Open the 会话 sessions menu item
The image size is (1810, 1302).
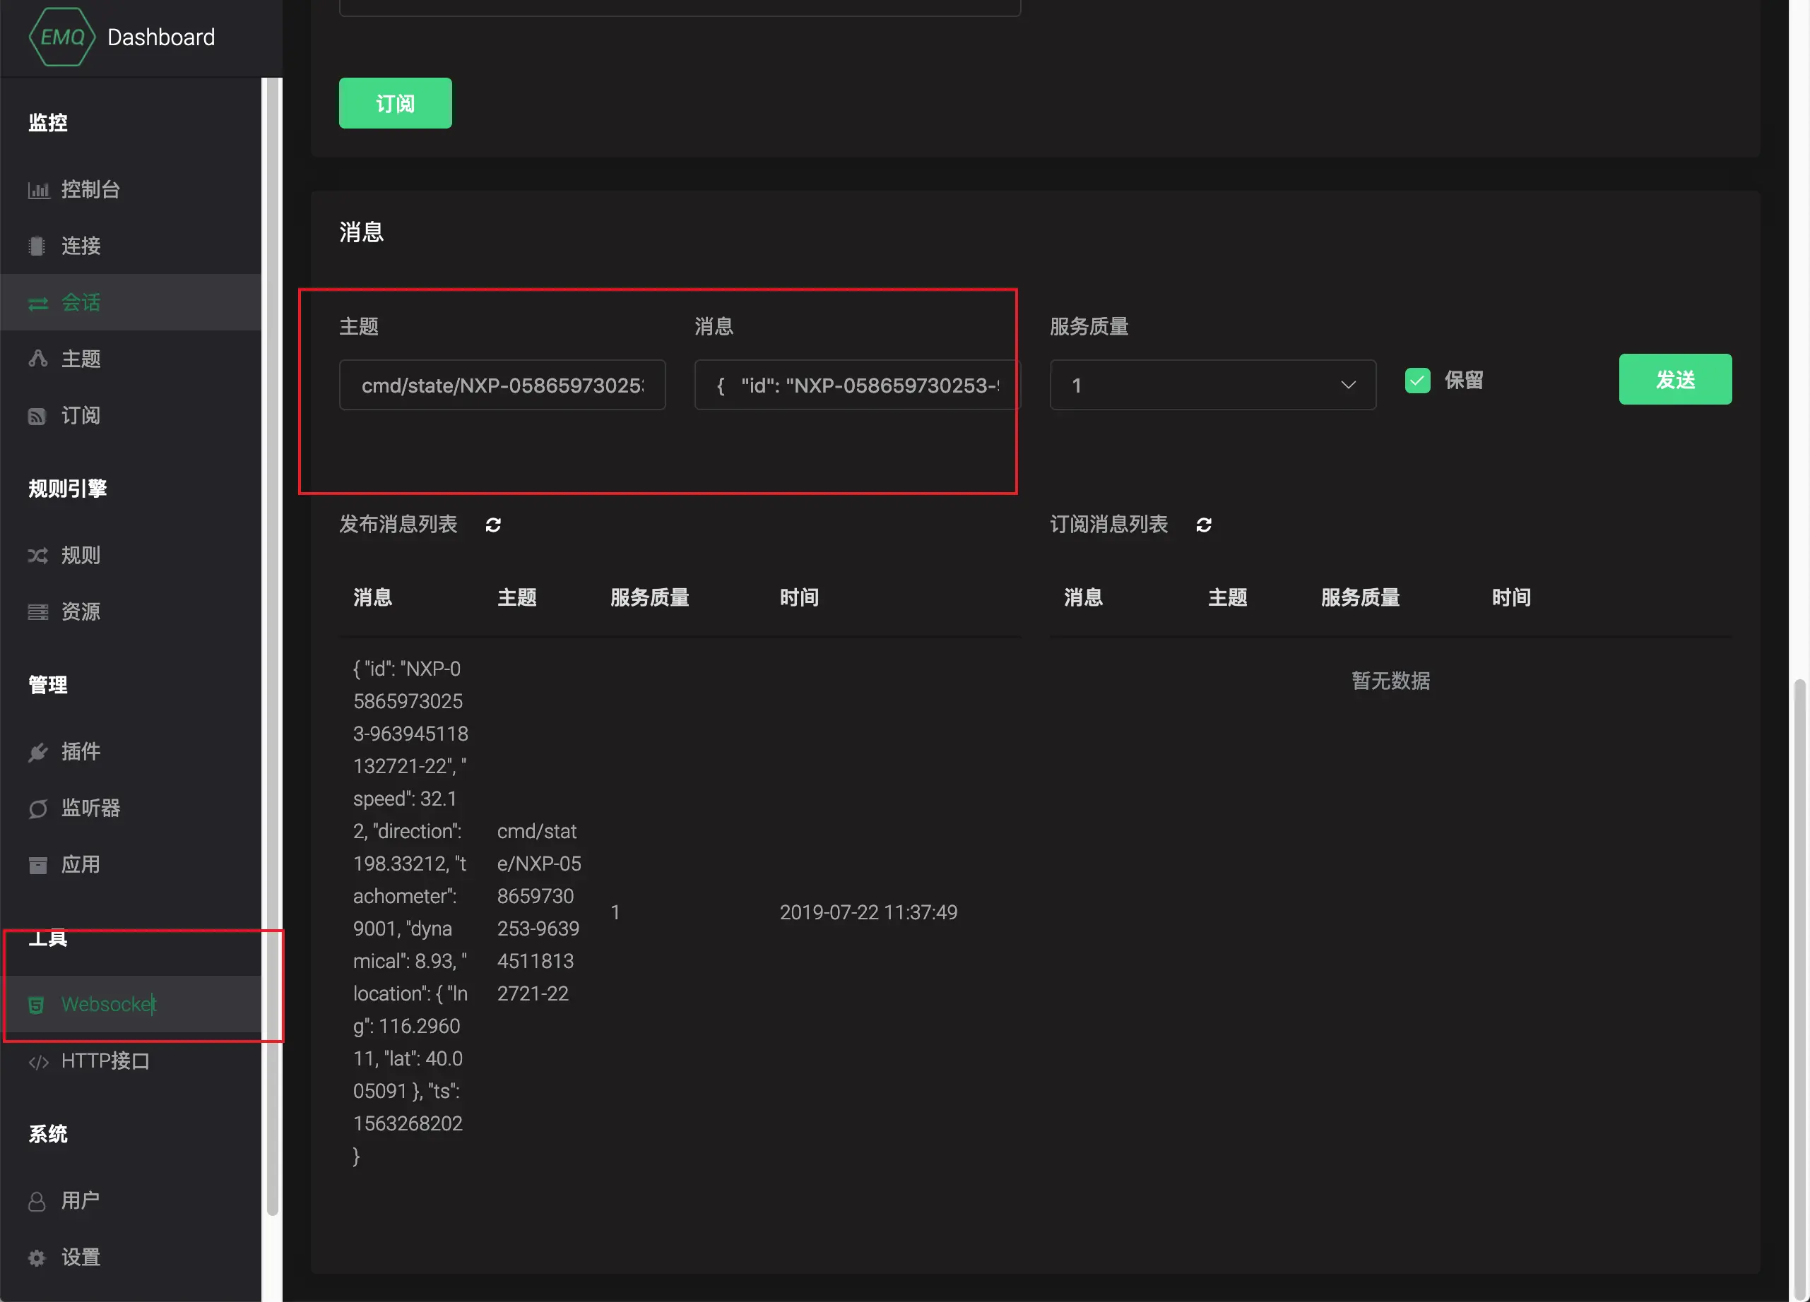tap(81, 302)
